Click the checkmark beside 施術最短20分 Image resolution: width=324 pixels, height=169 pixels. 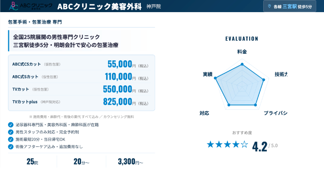11,139
